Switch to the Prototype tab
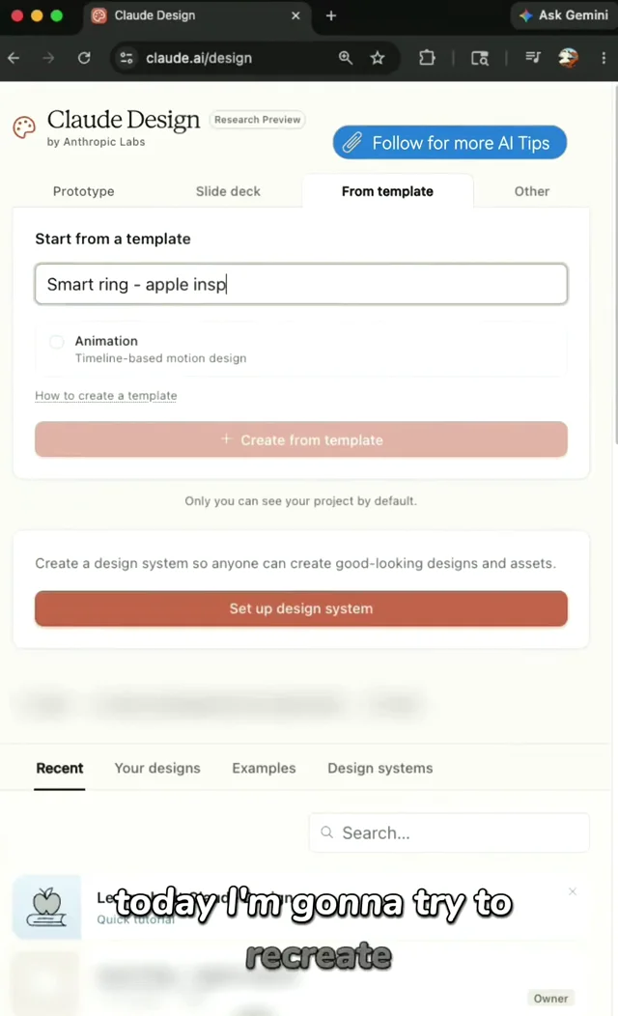618x1016 pixels. tap(84, 191)
